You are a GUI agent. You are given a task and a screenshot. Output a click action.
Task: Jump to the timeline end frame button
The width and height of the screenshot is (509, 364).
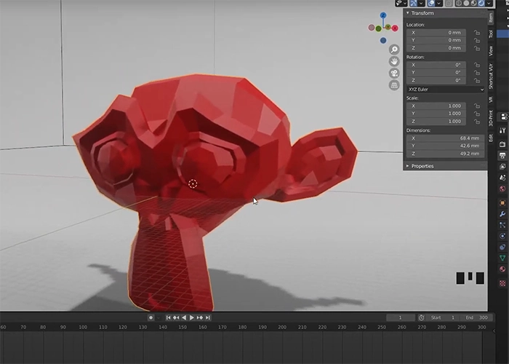(x=209, y=317)
